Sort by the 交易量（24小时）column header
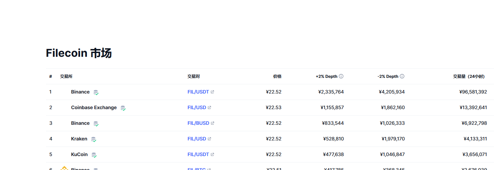The image size is (494, 170). pos(469,76)
